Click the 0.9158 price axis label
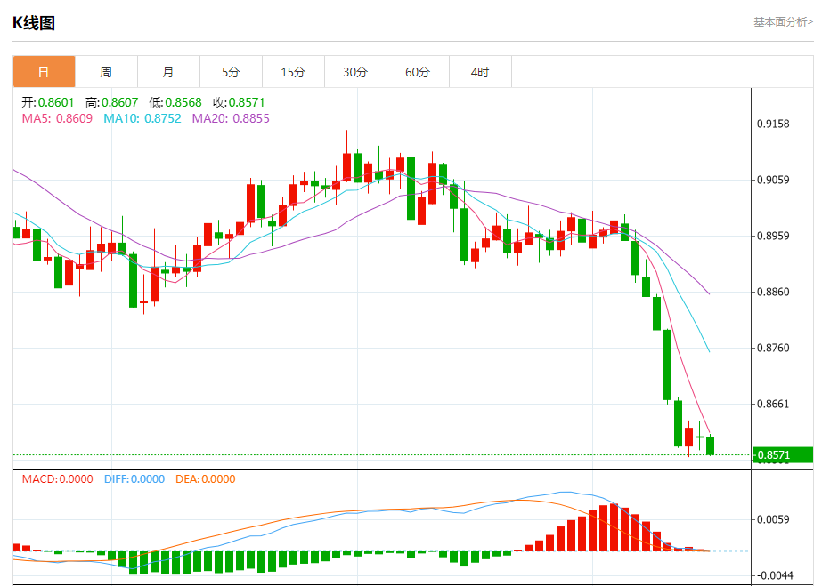Image resolution: width=822 pixels, height=586 pixels. point(773,124)
